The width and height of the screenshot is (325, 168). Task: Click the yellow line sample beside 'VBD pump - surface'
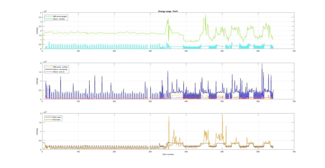coord(48,67)
